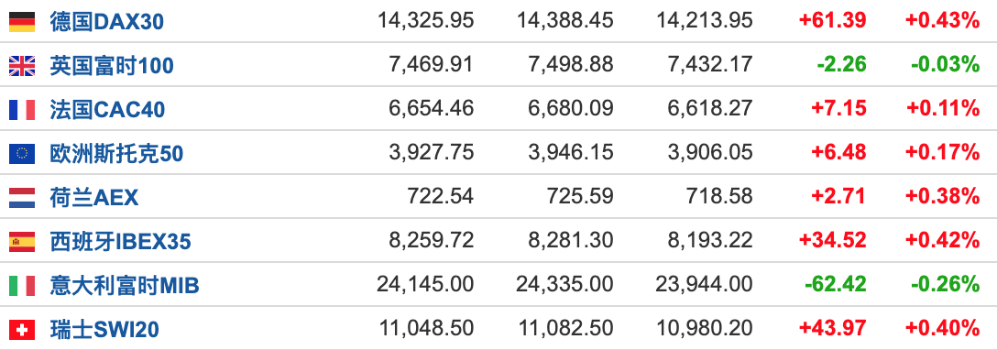Open the 荷兰AEX index link
This screenshot has width=997, height=350.
pyautogui.click(x=94, y=197)
